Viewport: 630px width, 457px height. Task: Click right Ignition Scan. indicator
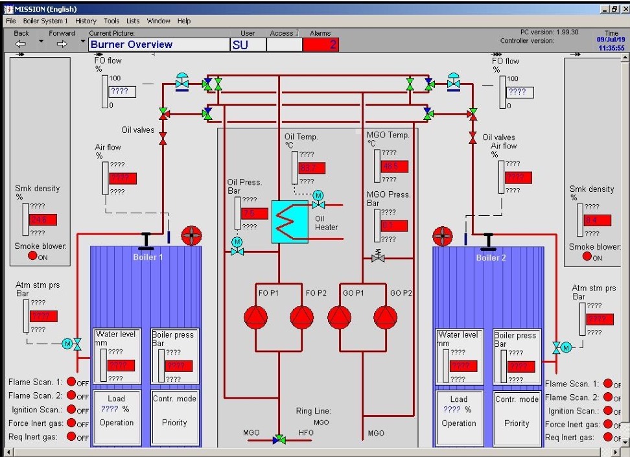[608, 410]
